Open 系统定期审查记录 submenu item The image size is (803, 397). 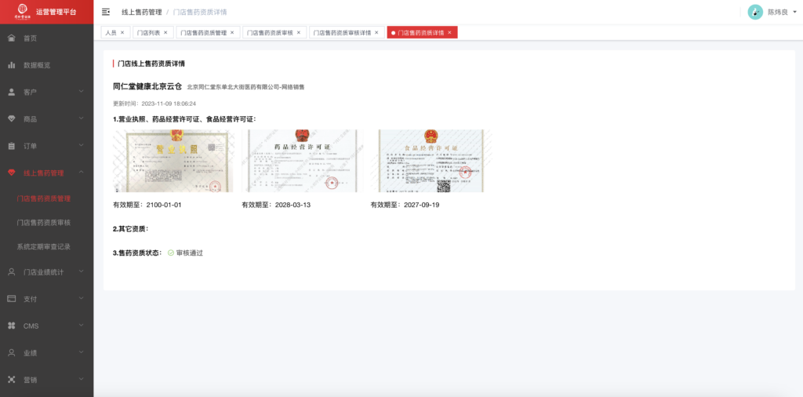click(x=44, y=246)
